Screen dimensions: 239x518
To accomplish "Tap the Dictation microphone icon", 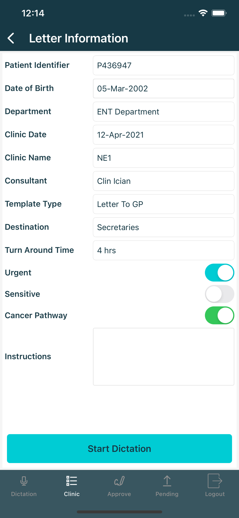I will click(24, 481).
